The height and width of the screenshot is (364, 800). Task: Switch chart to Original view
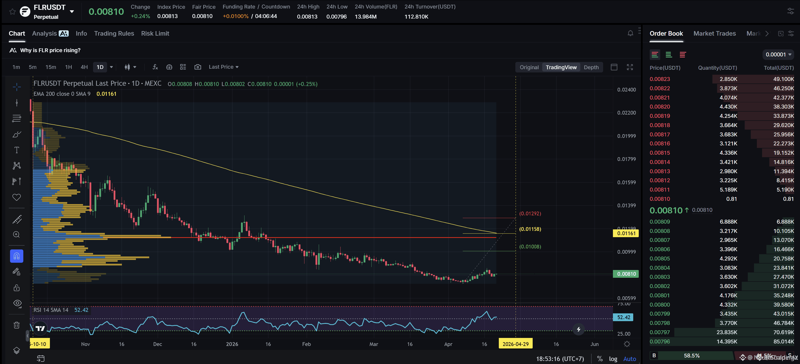pos(529,67)
